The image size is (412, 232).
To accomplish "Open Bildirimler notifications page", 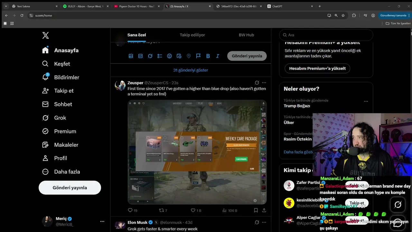I will coord(61,77).
